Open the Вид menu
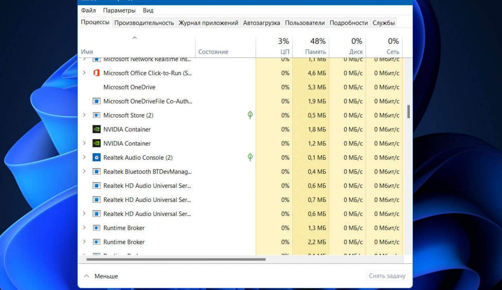This screenshot has width=502, height=290. (x=148, y=10)
